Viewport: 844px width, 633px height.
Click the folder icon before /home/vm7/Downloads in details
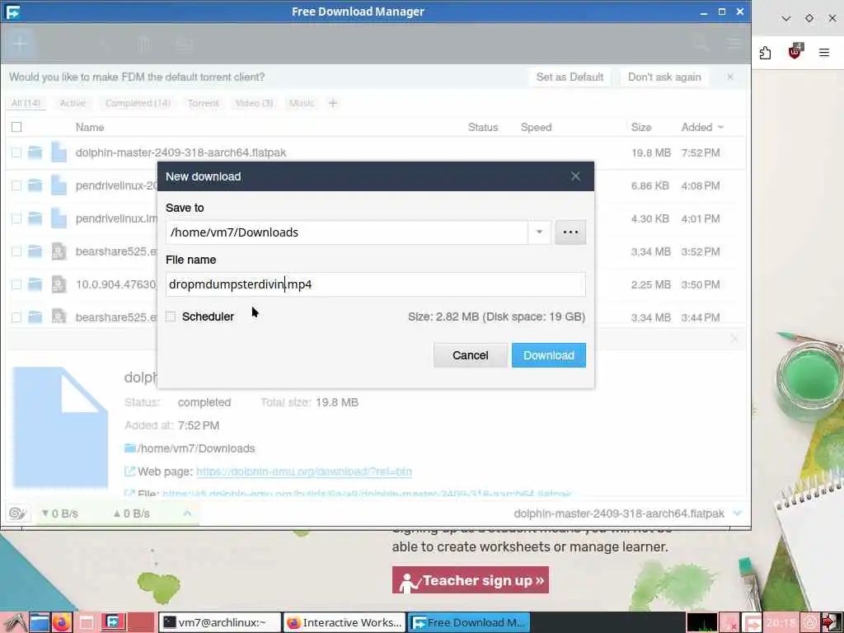pos(129,448)
